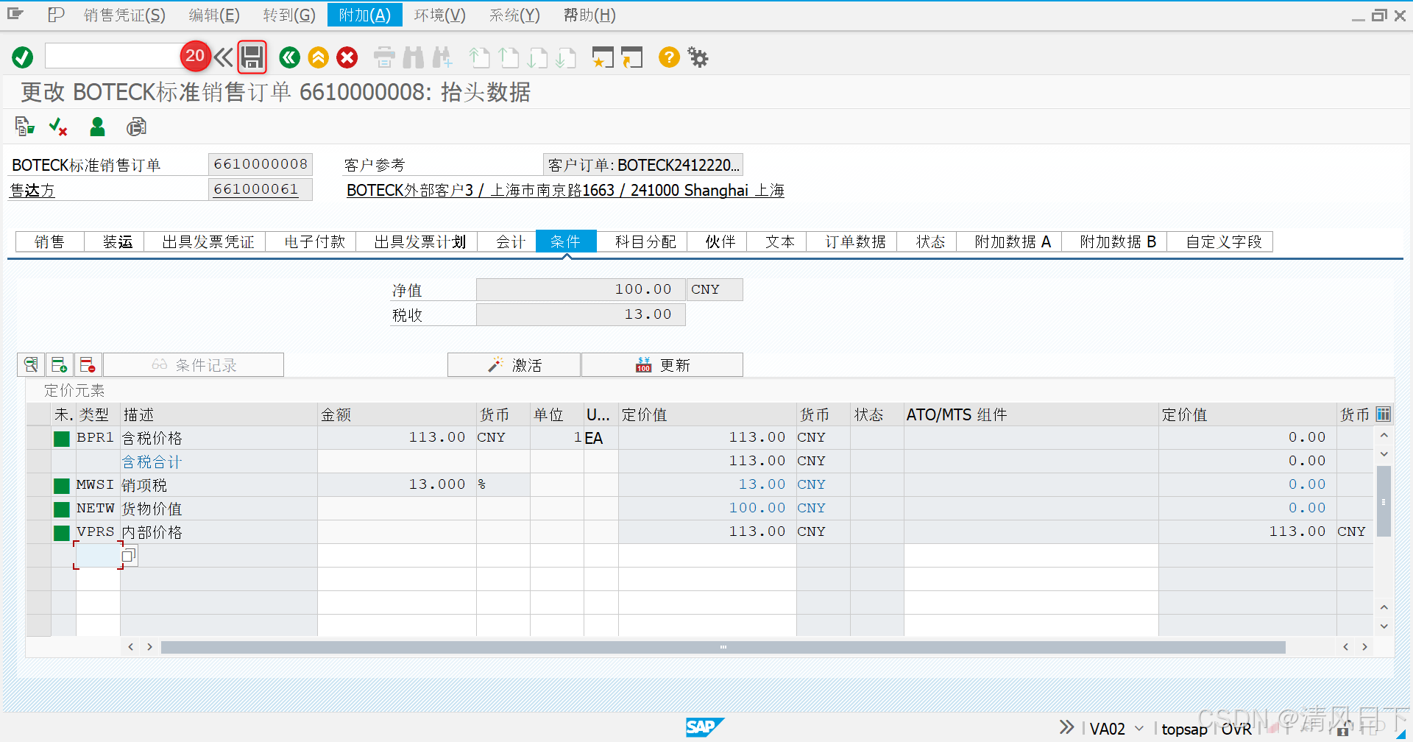
Task: Click the 售达方 link
Action: 32,190
